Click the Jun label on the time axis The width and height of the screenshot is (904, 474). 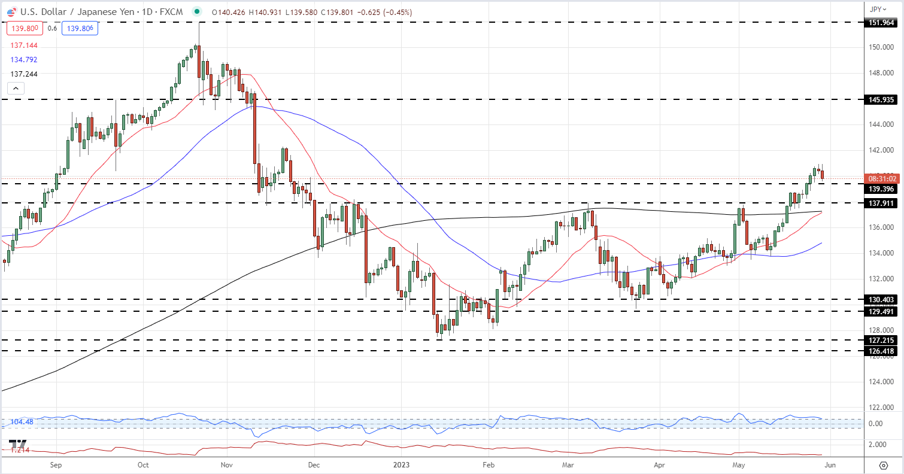(x=831, y=464)
